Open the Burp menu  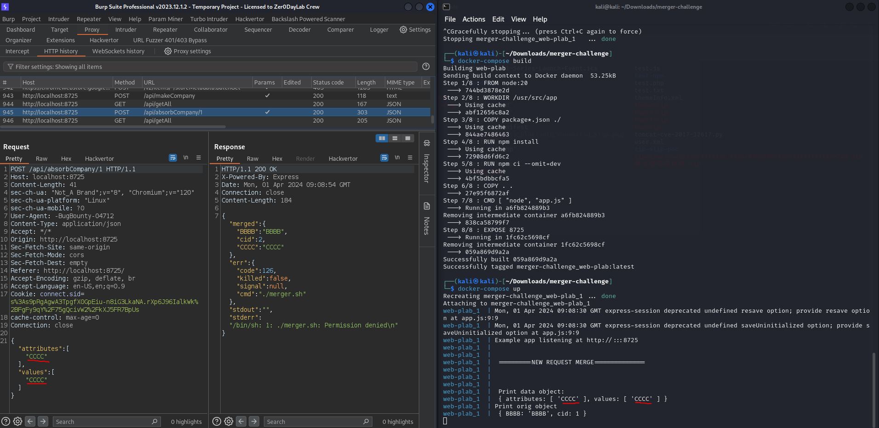coord(9,19)
